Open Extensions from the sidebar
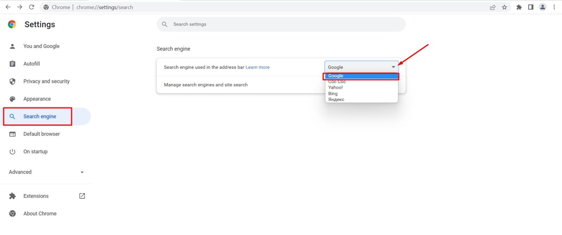 pyautogui.click(x=36, y=196)
